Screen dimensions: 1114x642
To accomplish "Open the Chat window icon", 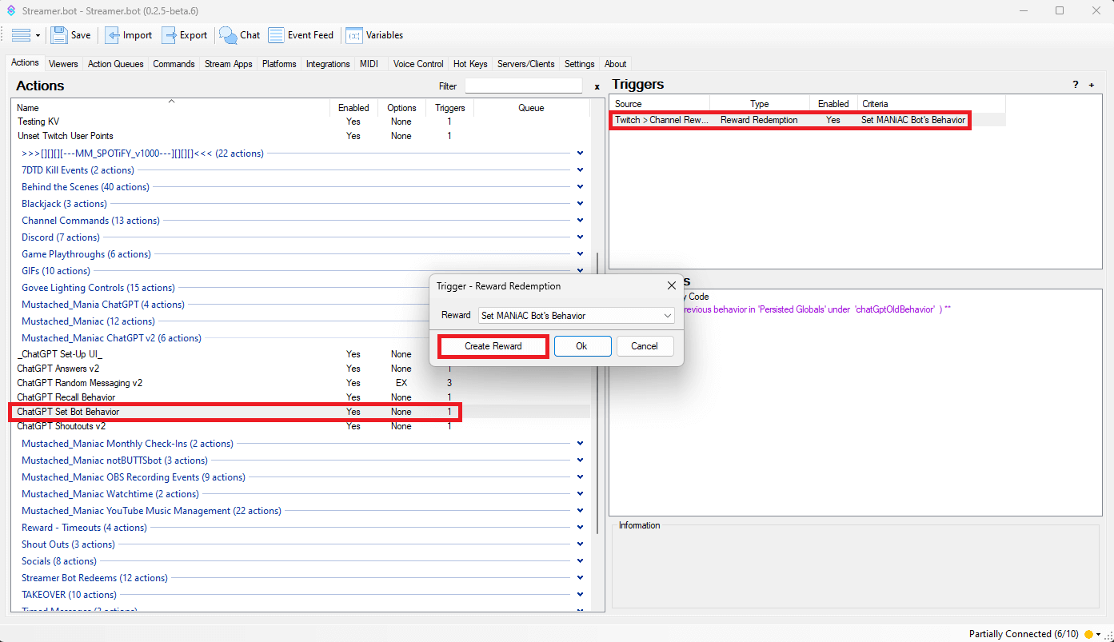I will click(229, 35).
